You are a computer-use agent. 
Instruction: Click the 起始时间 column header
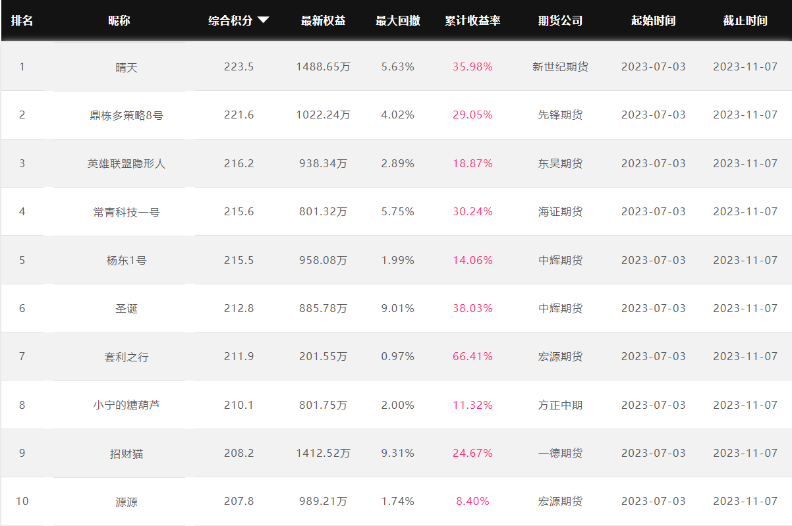click(654, 20)
